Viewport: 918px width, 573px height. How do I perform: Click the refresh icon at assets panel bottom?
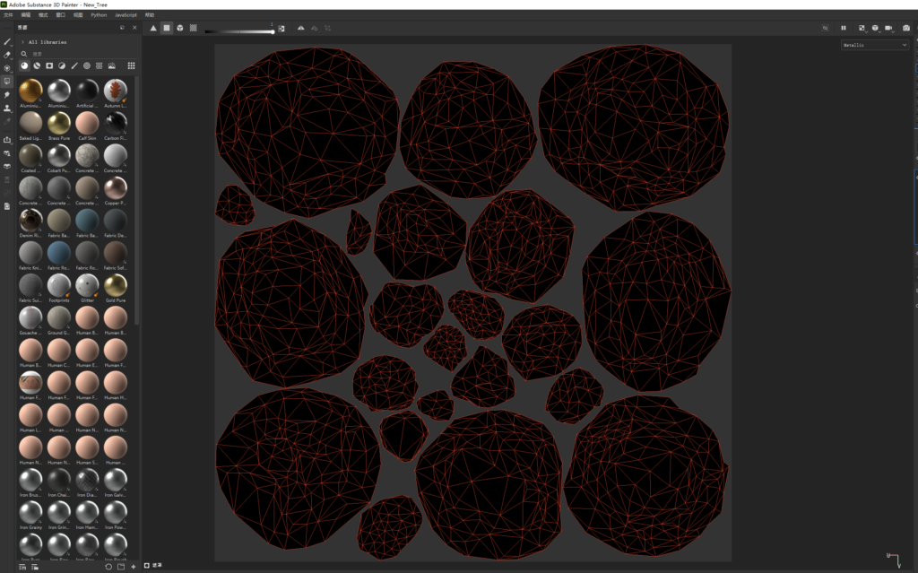(x=108, y=567)
